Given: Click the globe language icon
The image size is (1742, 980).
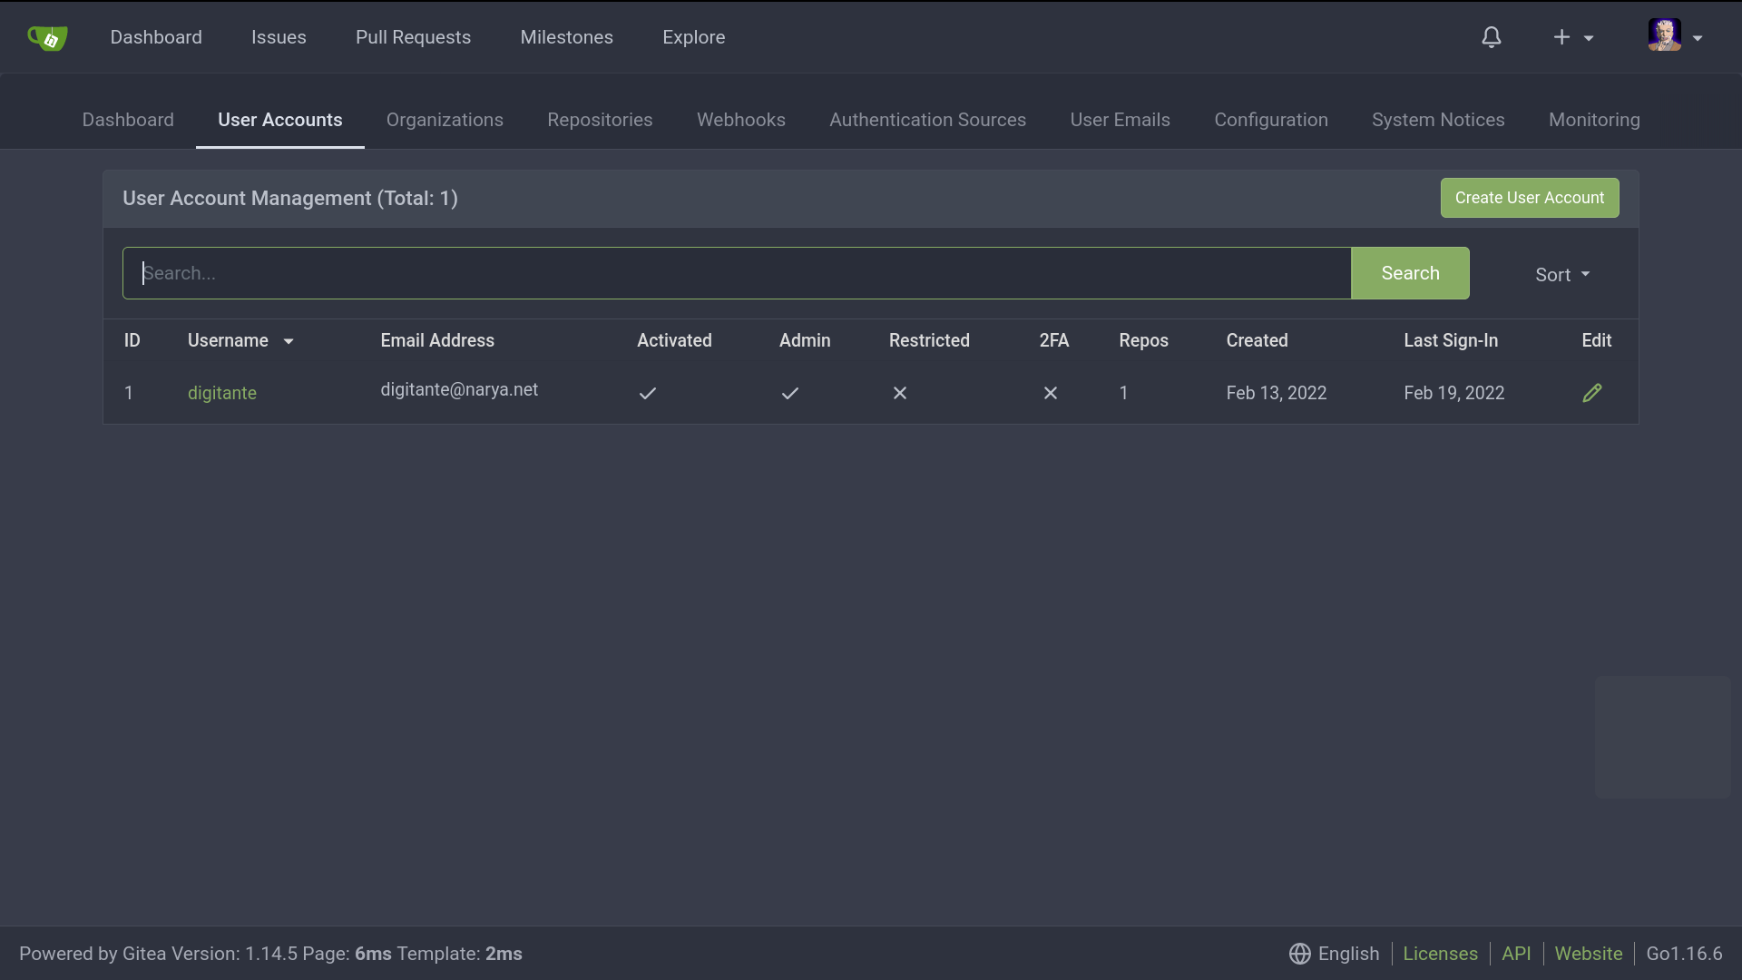Looking at the screenshot, I should click(x=1299, y=954).
